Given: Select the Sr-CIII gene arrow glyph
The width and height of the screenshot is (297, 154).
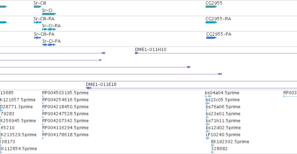Looking at the screenshot, I should [38, 7].
